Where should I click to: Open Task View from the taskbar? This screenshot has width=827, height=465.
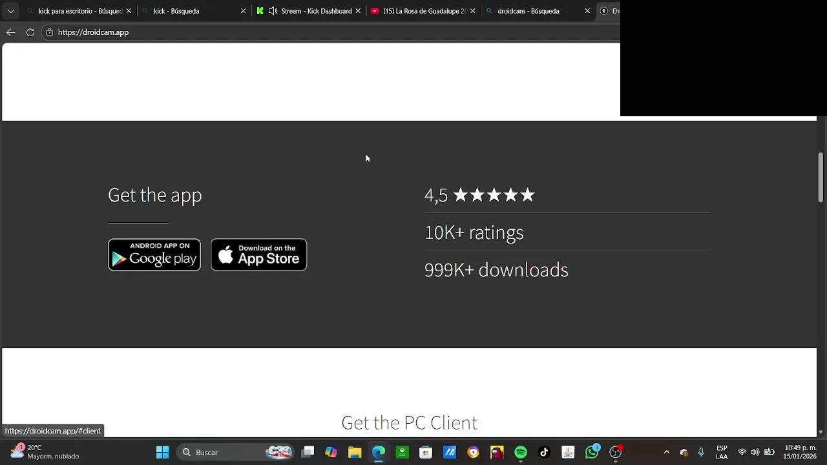pyautogui.click(x=308, y=452)
